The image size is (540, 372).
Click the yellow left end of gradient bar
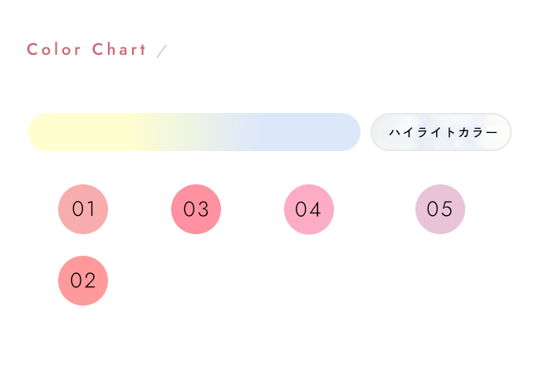point(66,132)
